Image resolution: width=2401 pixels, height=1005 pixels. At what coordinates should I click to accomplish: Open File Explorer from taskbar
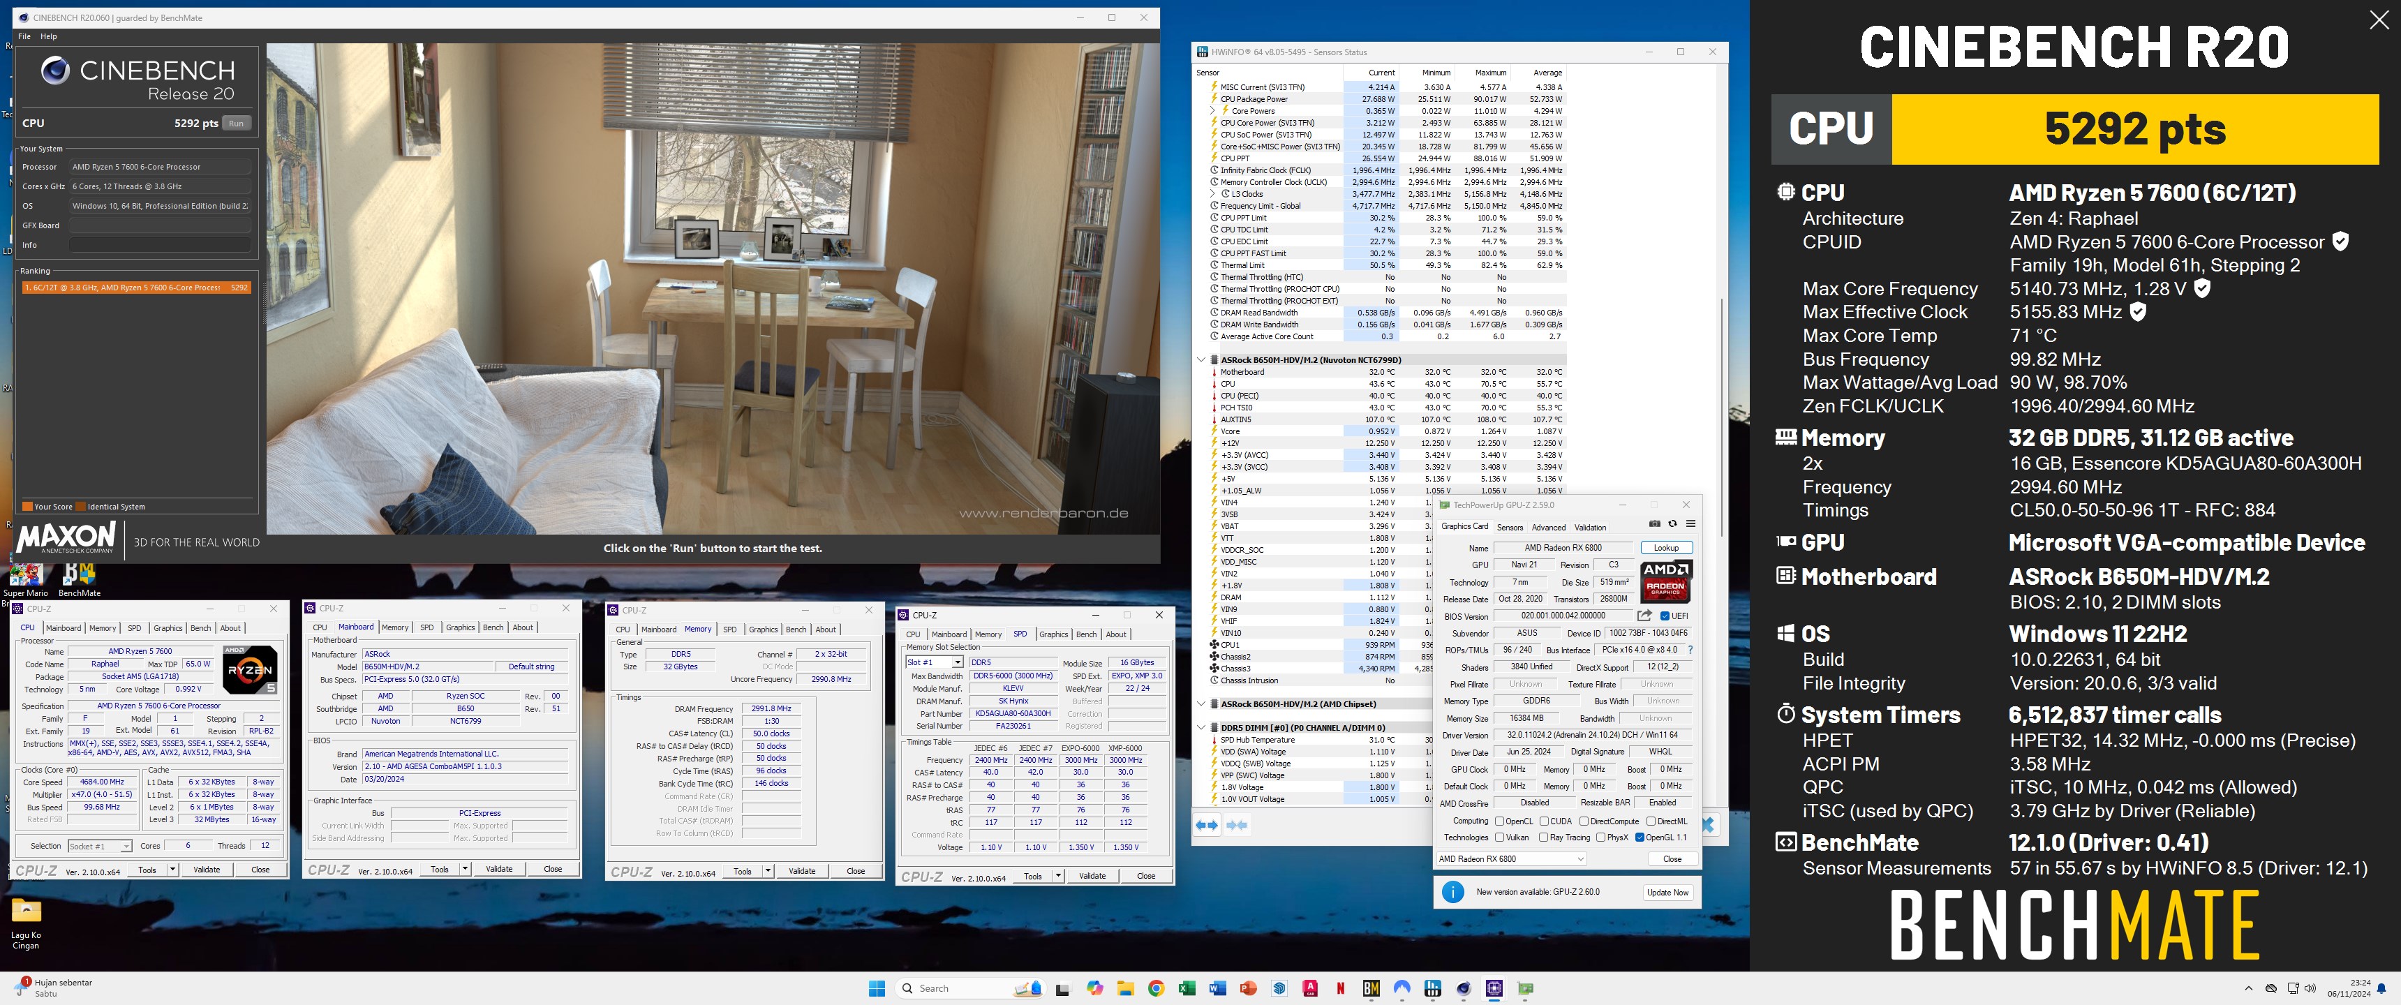point(1125,988)
